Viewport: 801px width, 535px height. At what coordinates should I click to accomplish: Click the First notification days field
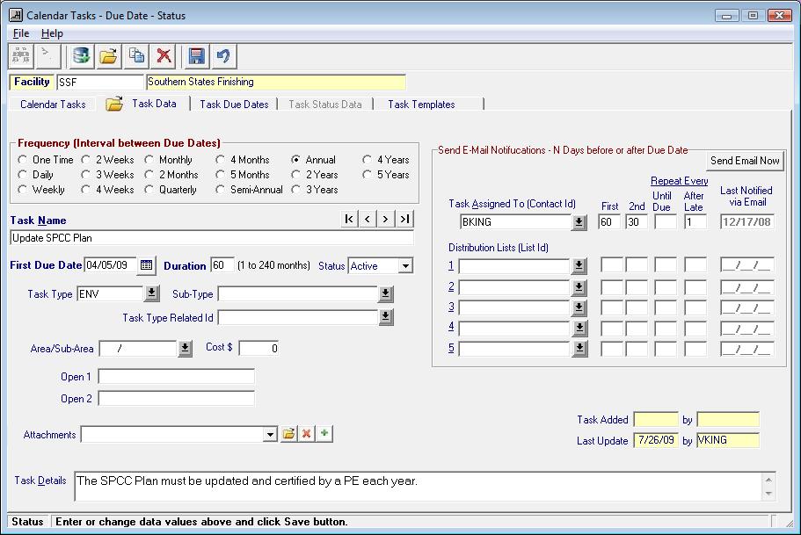[x=609, y=222]
